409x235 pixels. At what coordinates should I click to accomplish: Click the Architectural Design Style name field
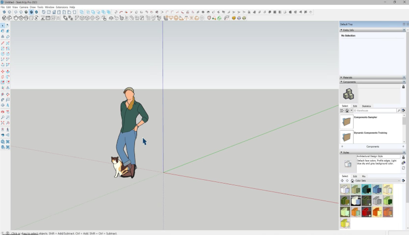[x=378, y=156]
